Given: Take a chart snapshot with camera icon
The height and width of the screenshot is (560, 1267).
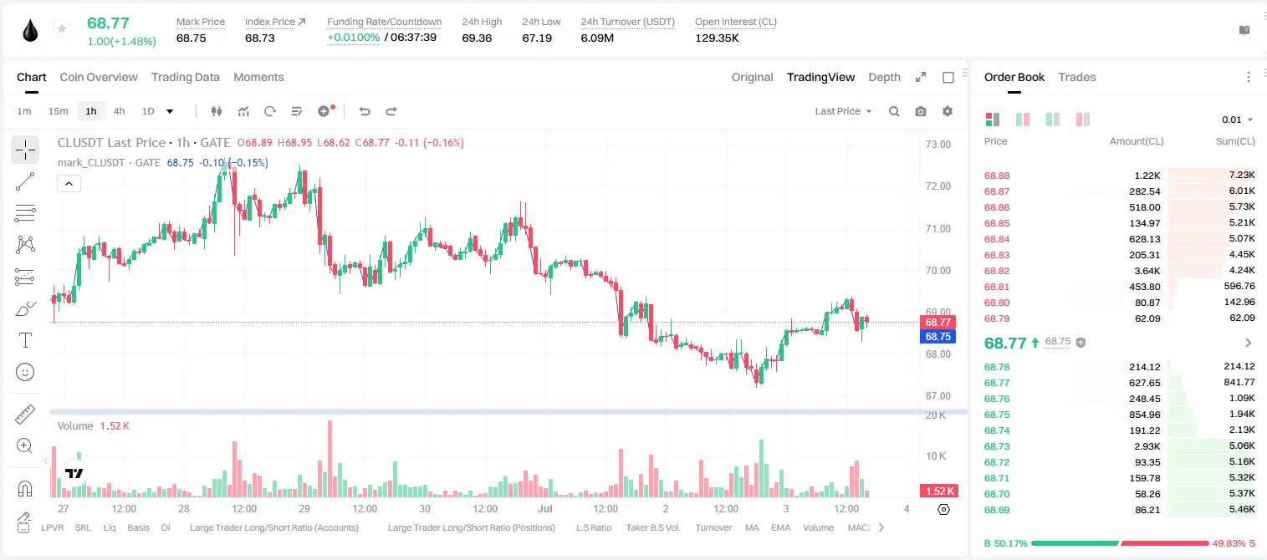Looking at the screenshot, I should tap(921, 111).
